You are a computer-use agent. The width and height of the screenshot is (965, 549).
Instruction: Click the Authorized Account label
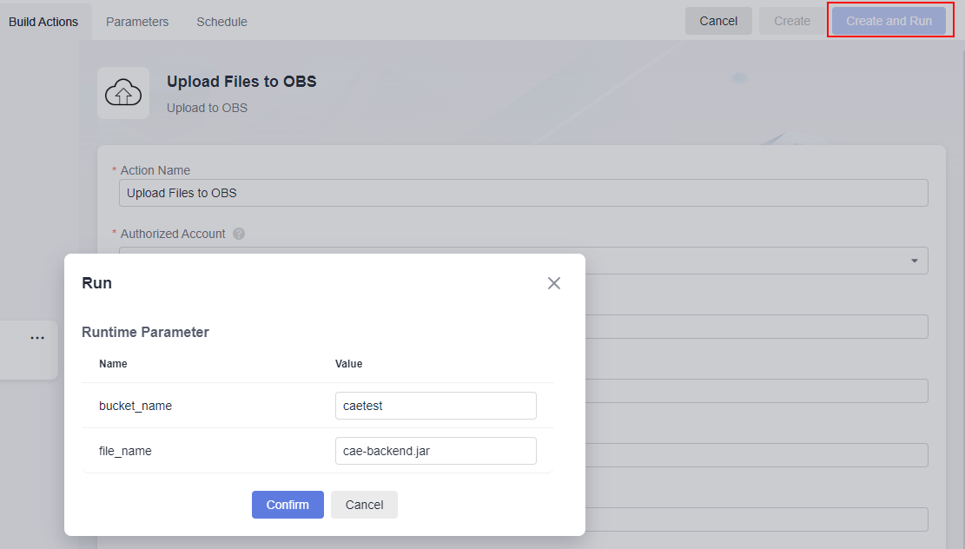[173, 234]
